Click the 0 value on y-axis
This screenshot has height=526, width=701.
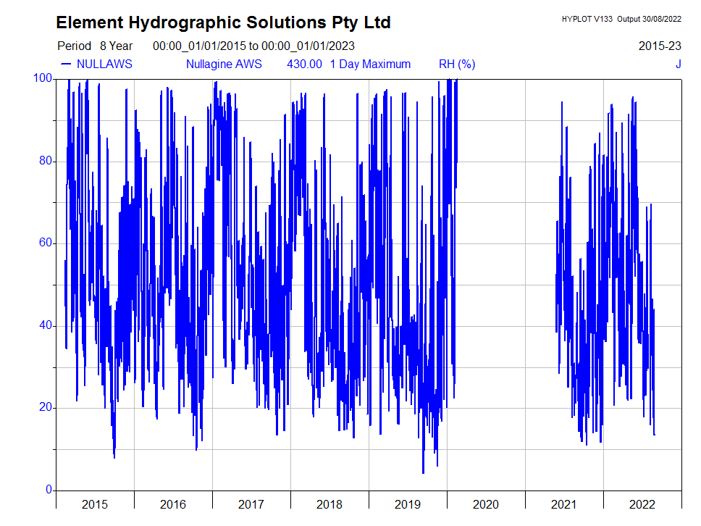point(49,490)
